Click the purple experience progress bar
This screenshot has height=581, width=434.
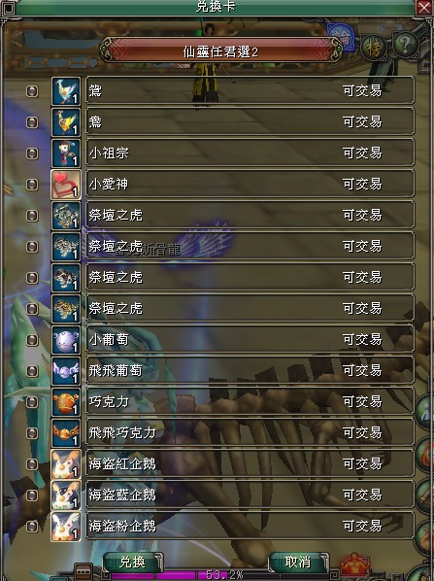click(222, 575)
